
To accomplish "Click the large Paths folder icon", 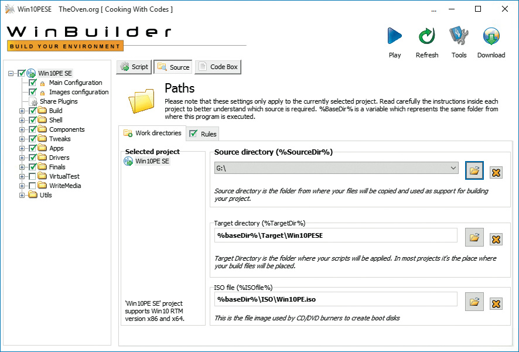I will [x=142, y=101].
